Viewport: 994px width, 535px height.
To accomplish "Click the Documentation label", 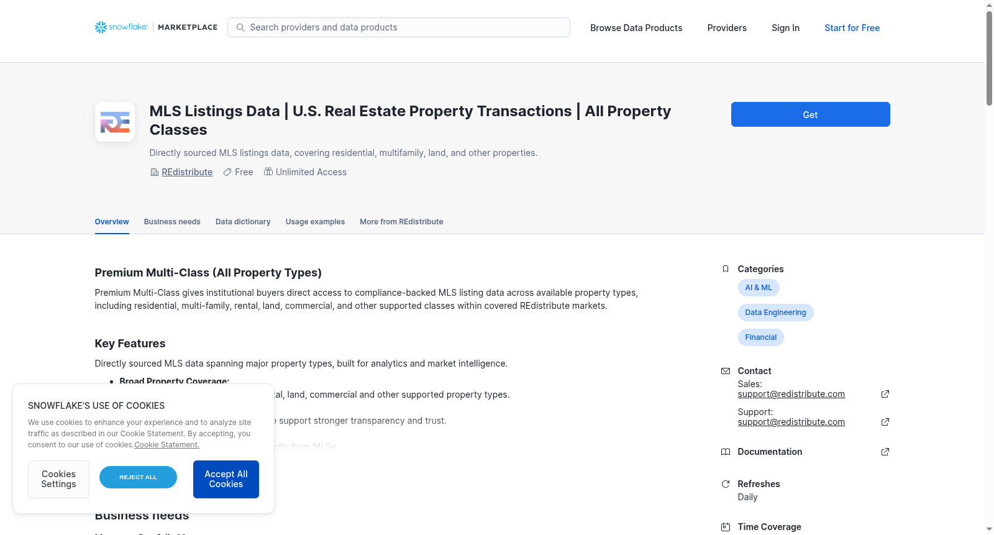I will pyautogui.click(x=770, y=452).
